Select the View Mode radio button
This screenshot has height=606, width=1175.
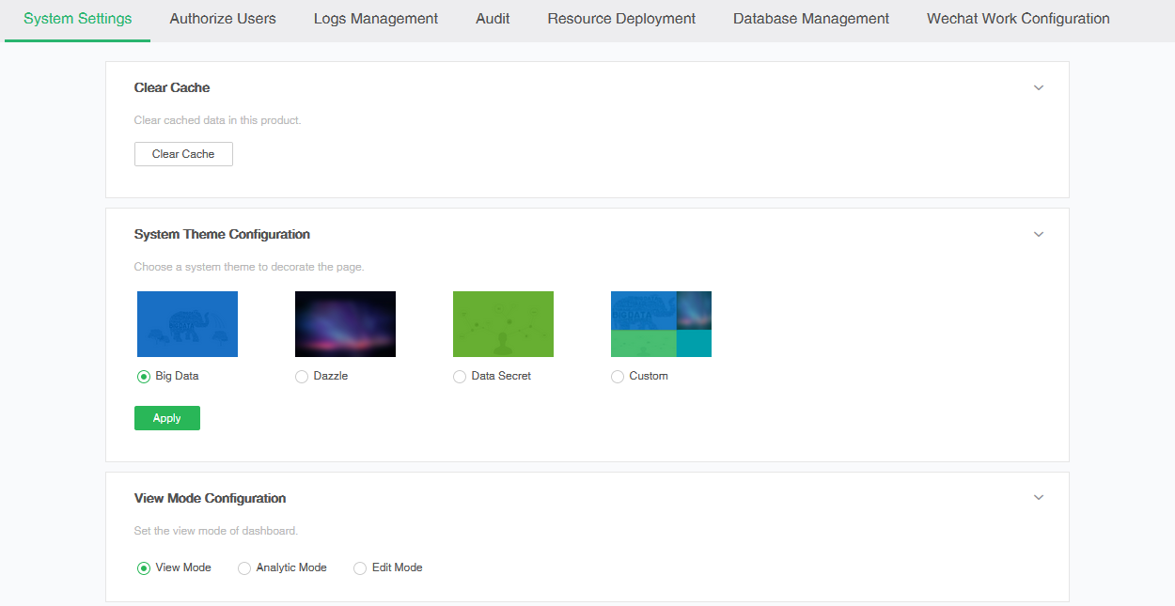tap(144, 568)
